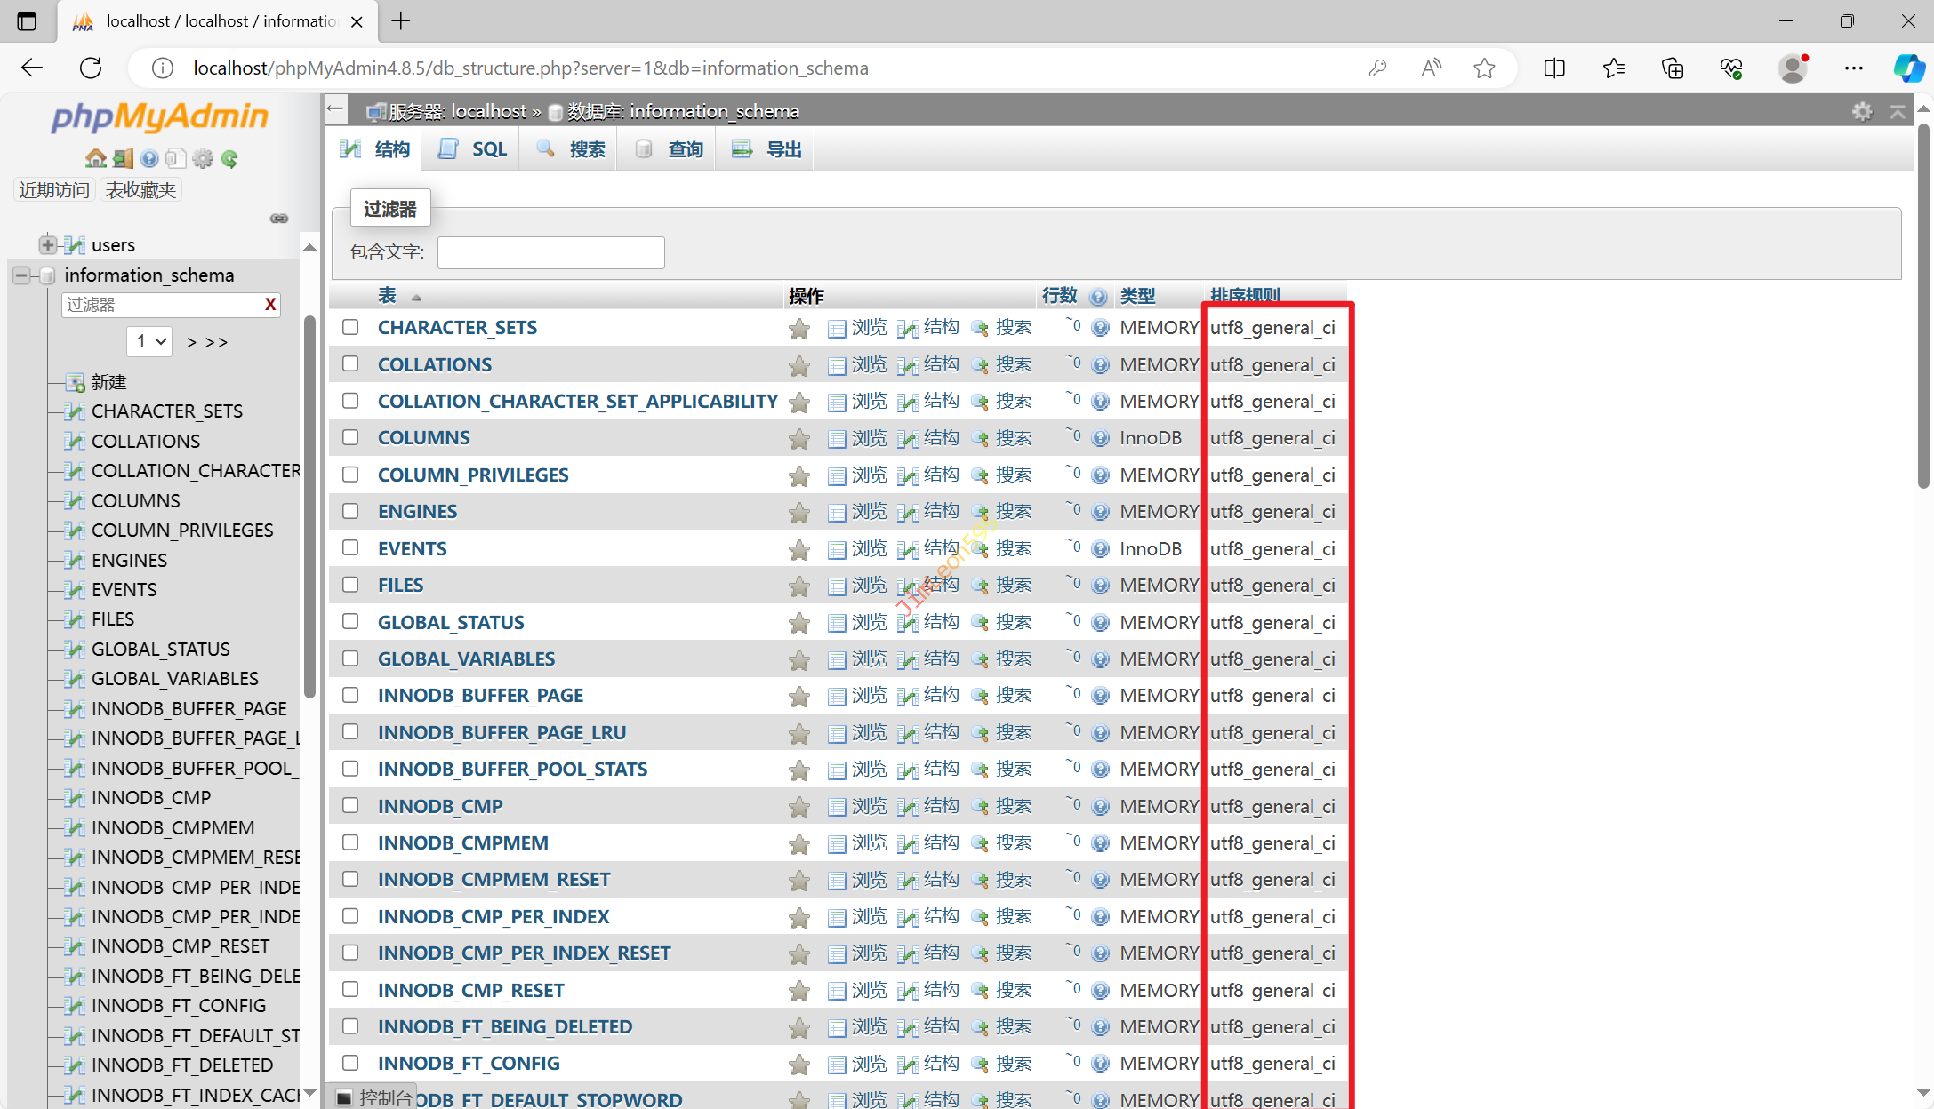Click help icon next to 行数 header
Image resolution: width=1934 pixels, height=1109 pixels.
[1099, 297]
